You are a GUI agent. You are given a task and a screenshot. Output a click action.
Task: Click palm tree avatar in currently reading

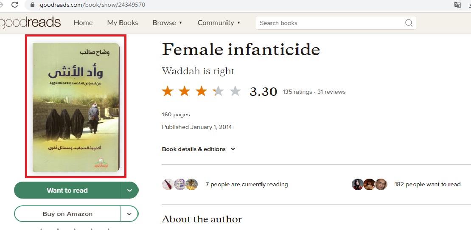pyautogui.click(x=191, y=184)
